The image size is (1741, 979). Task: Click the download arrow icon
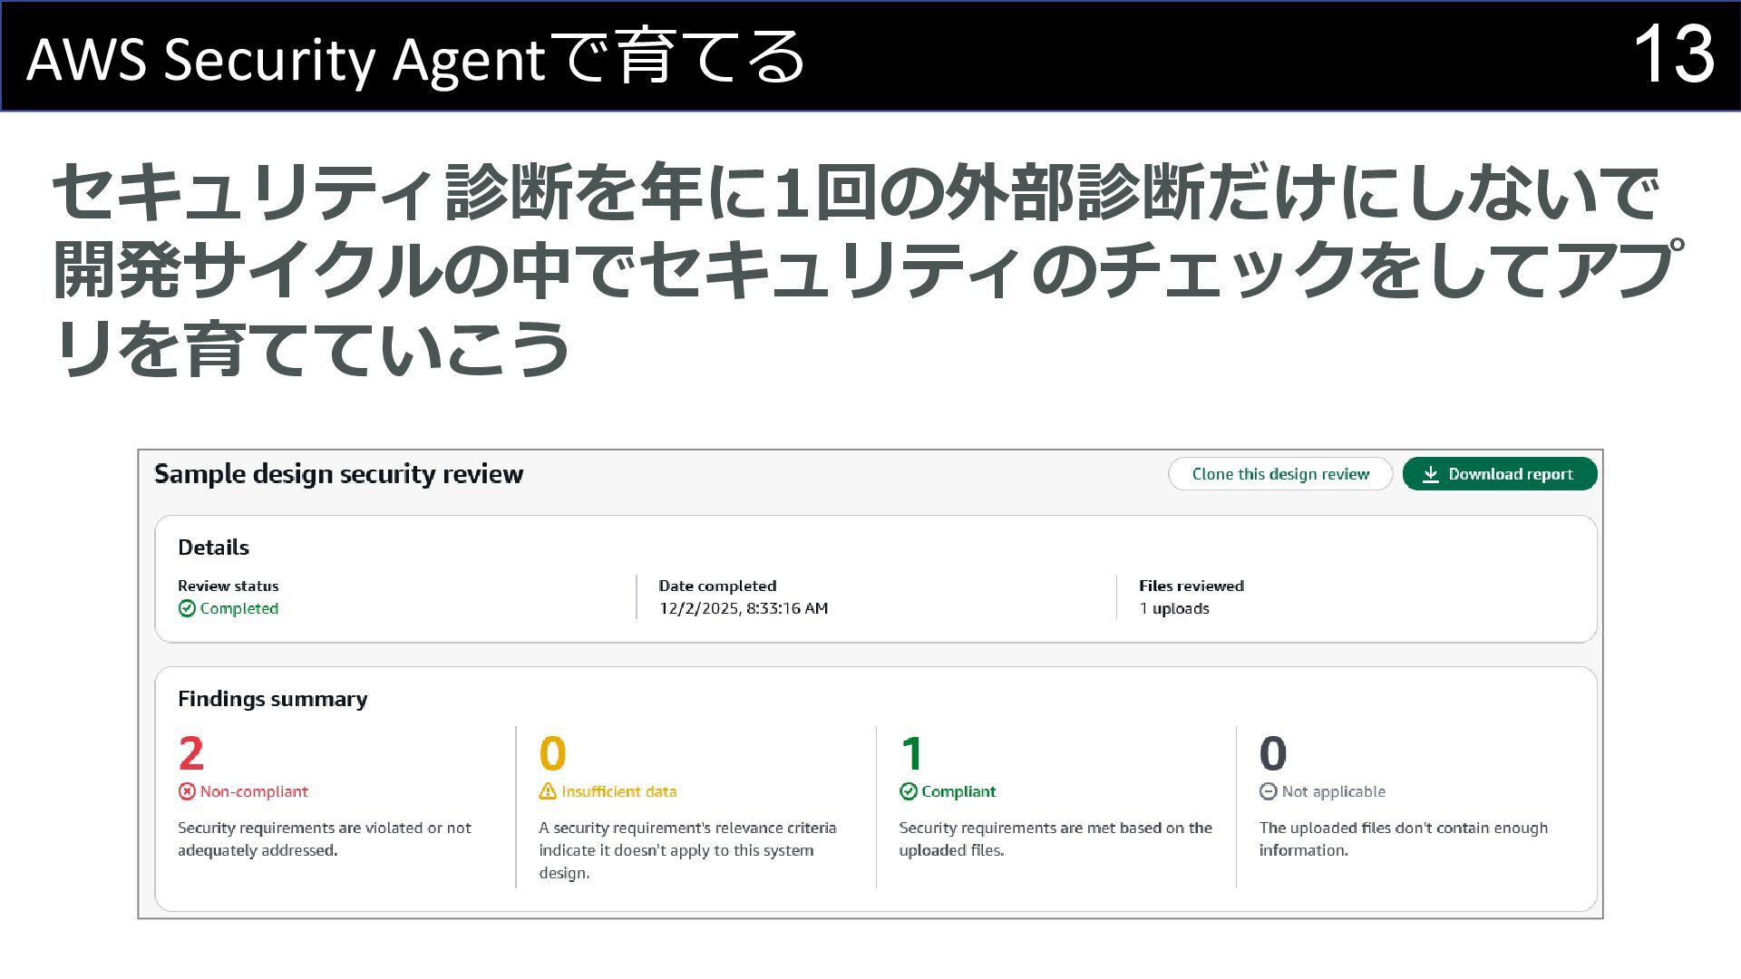1430,474
